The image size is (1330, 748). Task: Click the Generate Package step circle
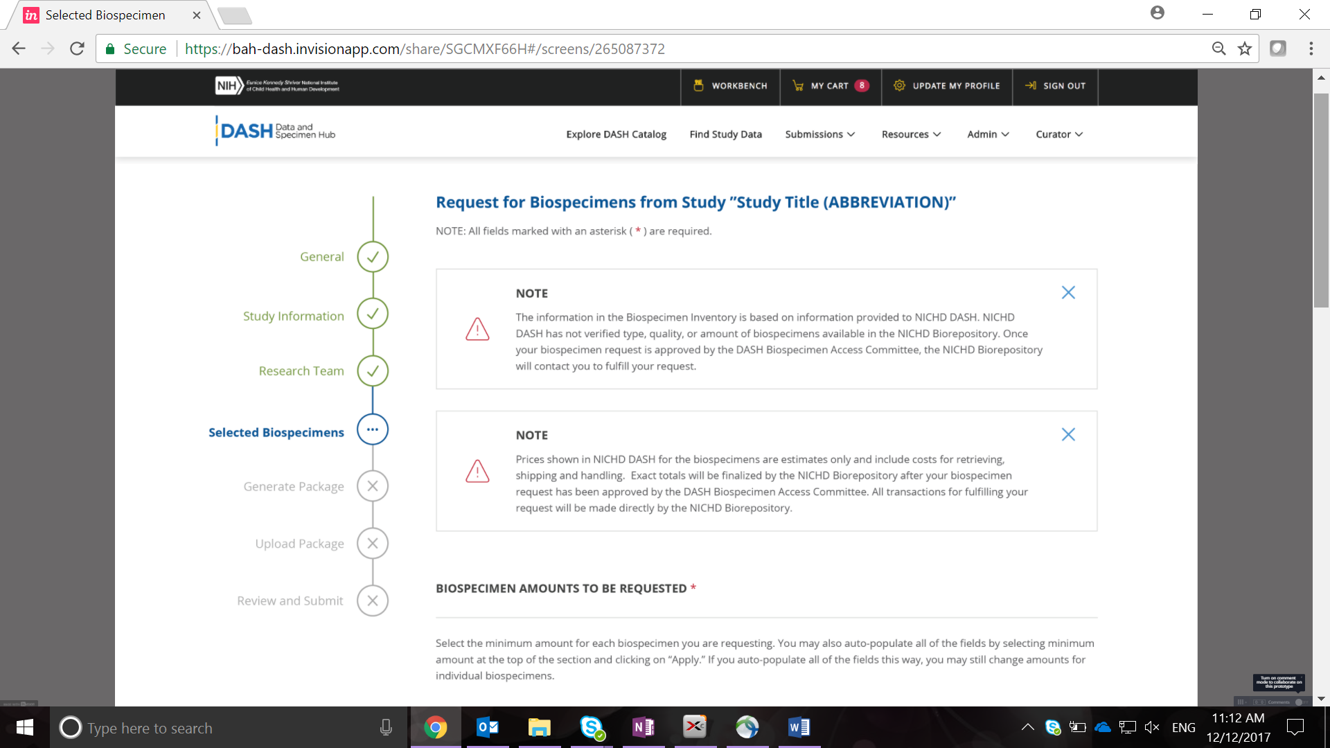click(x=373, y=486)
